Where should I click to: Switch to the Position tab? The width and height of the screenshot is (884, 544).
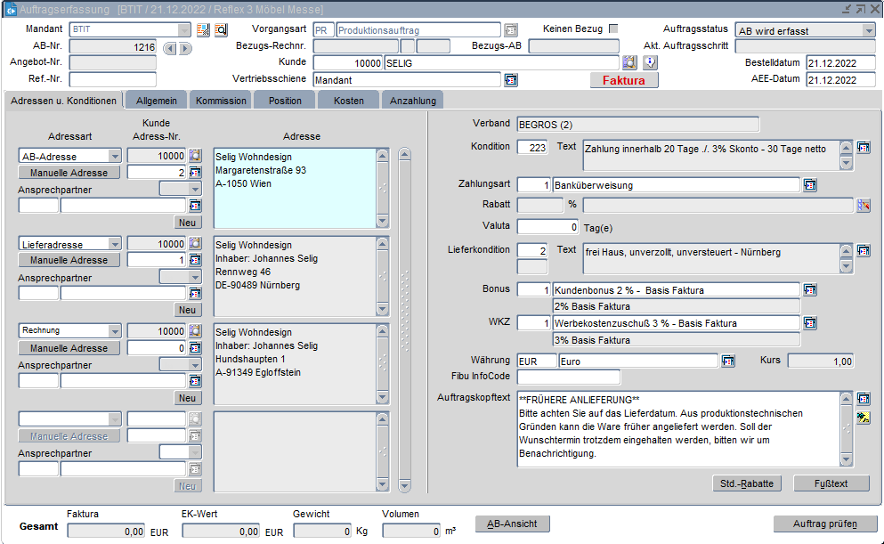tap(285, 101)
